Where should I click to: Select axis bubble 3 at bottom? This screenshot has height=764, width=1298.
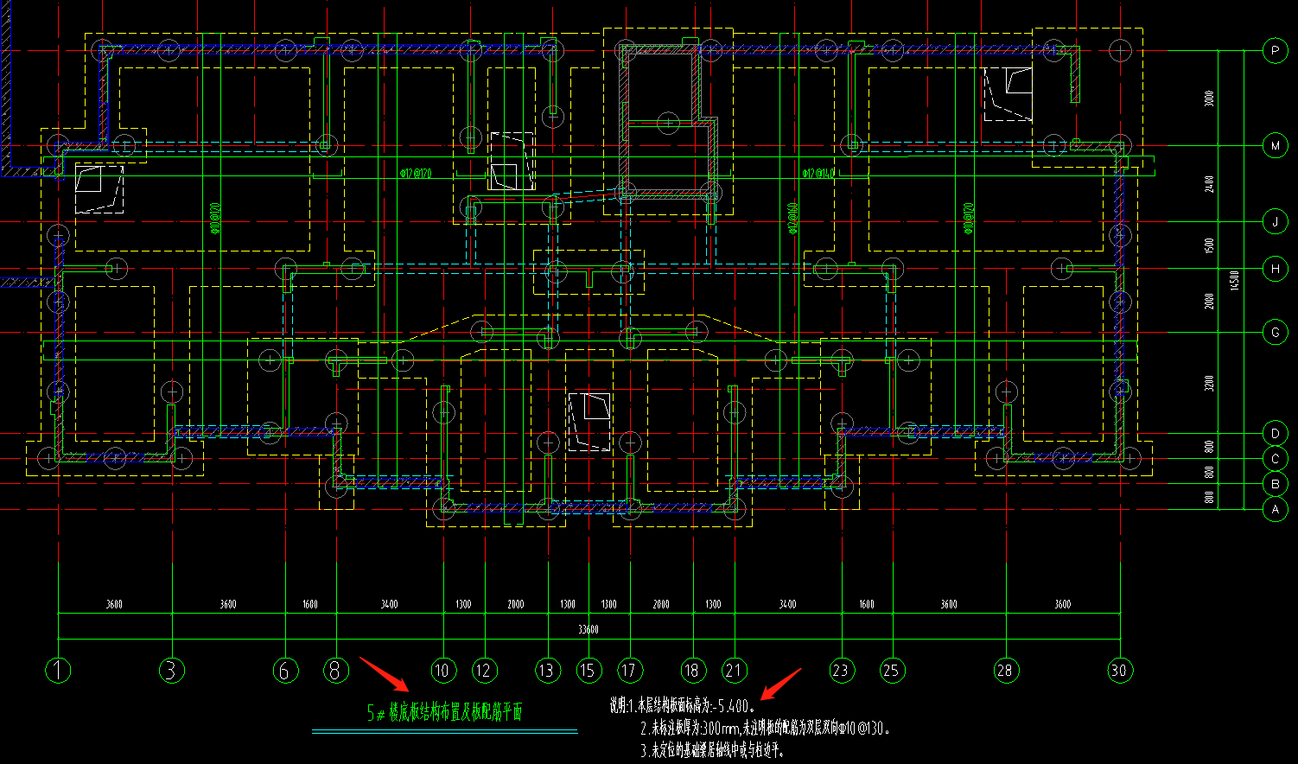tap(172, 670)
